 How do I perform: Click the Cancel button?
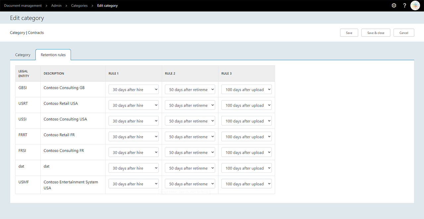tap(404, 33)
